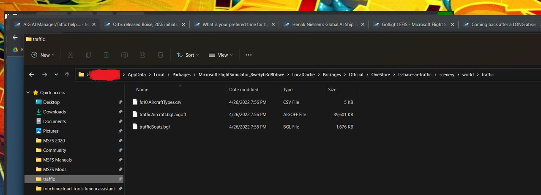Go back with Explorer back arrow
This screenshot has height=195, width=541.
click(x=31, y=74)
